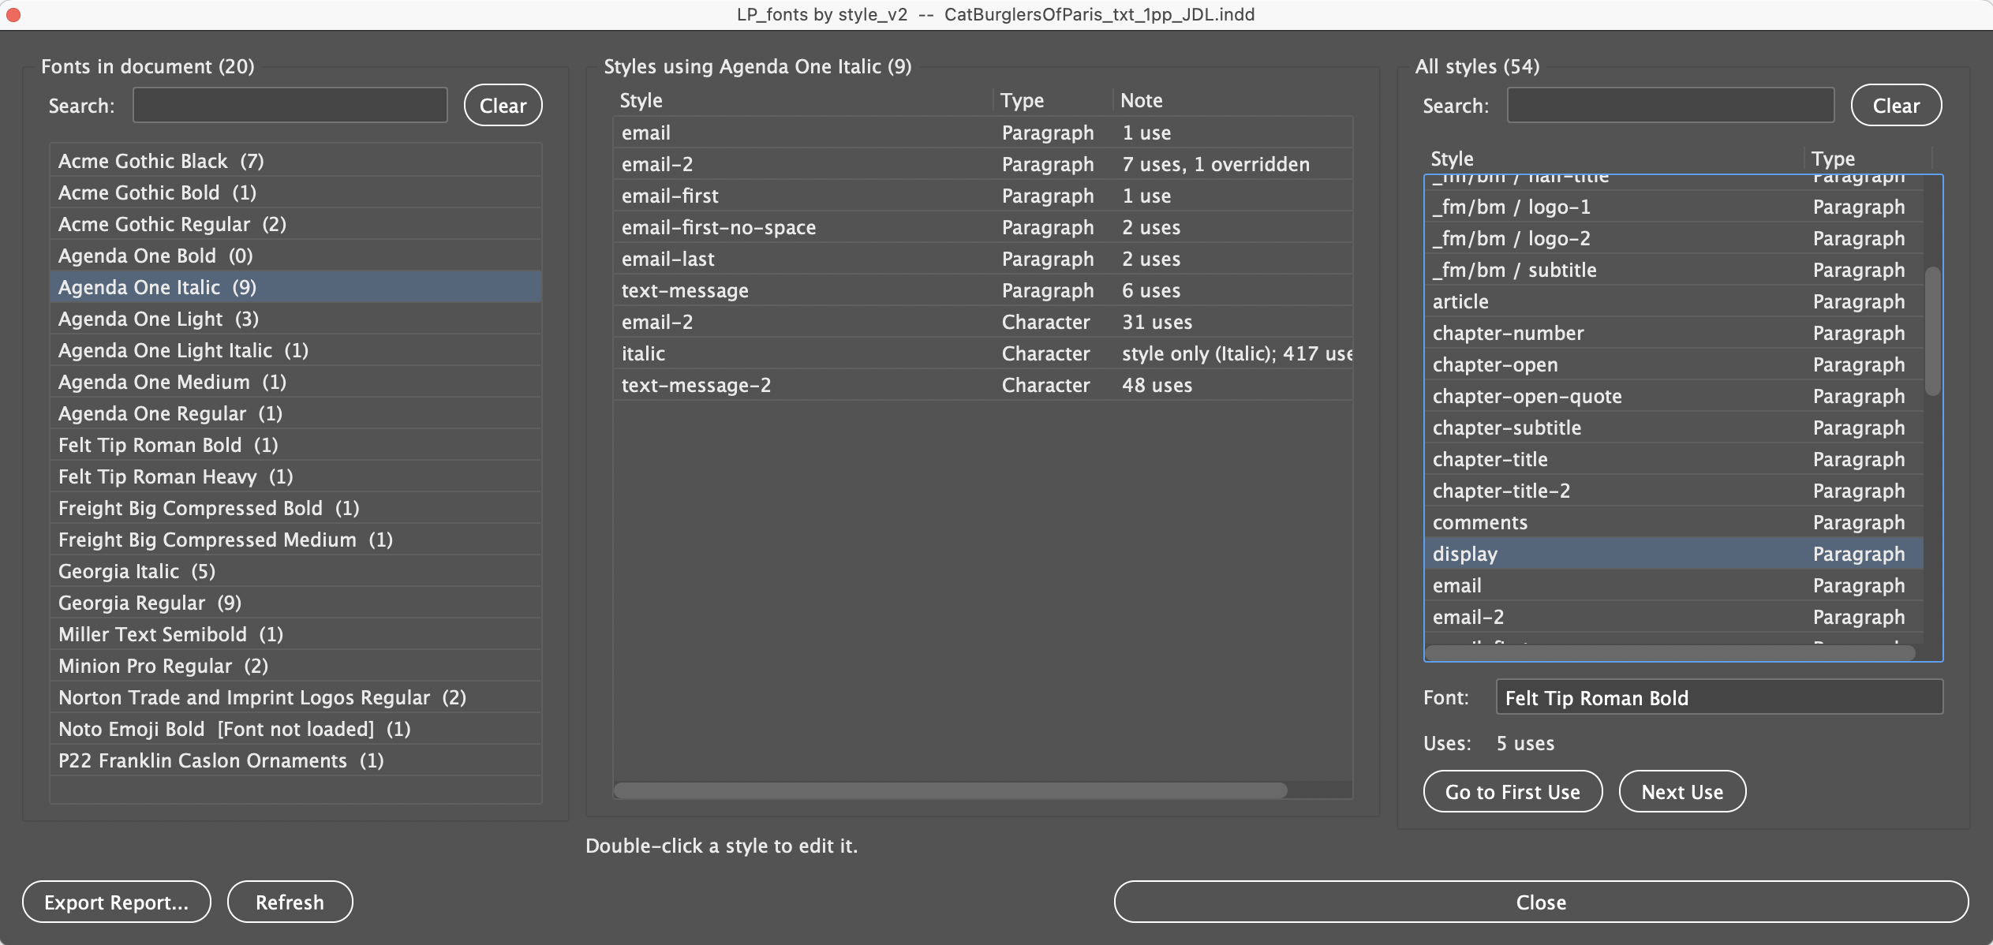Image resolution: width=1993 pixels, height=945 pixels.
Task: Click the Export Report... button
Action: [117, 902]
